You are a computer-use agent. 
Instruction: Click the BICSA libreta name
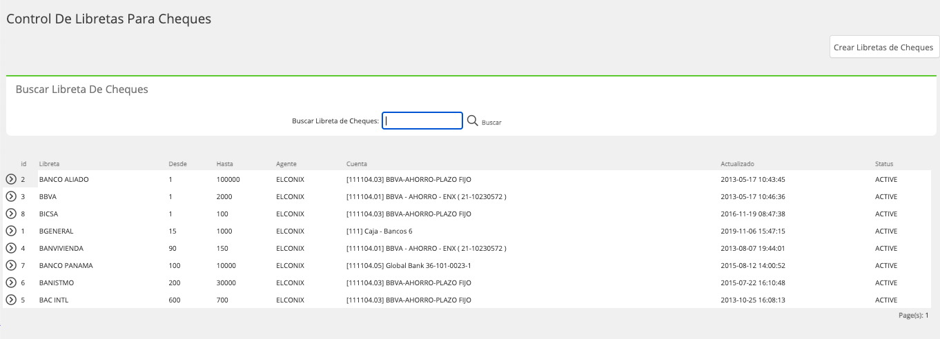click(x=48, y=214)
